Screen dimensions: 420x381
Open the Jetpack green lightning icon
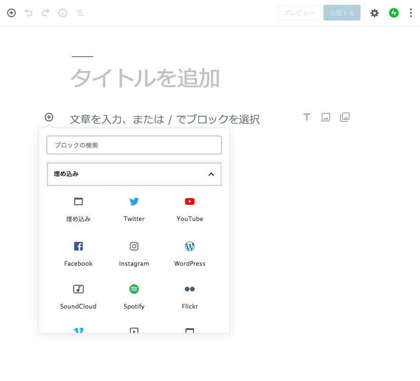pyautogui.click(x=394, y=13)
